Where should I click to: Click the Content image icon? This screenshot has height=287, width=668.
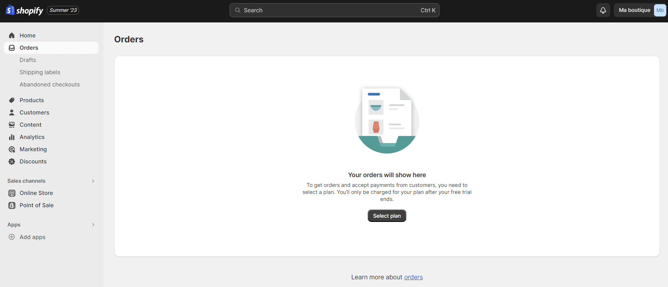tap(12, 125)
